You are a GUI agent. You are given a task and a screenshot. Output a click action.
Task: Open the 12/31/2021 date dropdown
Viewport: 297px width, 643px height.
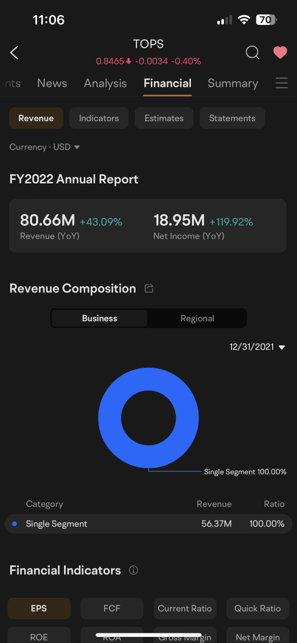(257, 347)
